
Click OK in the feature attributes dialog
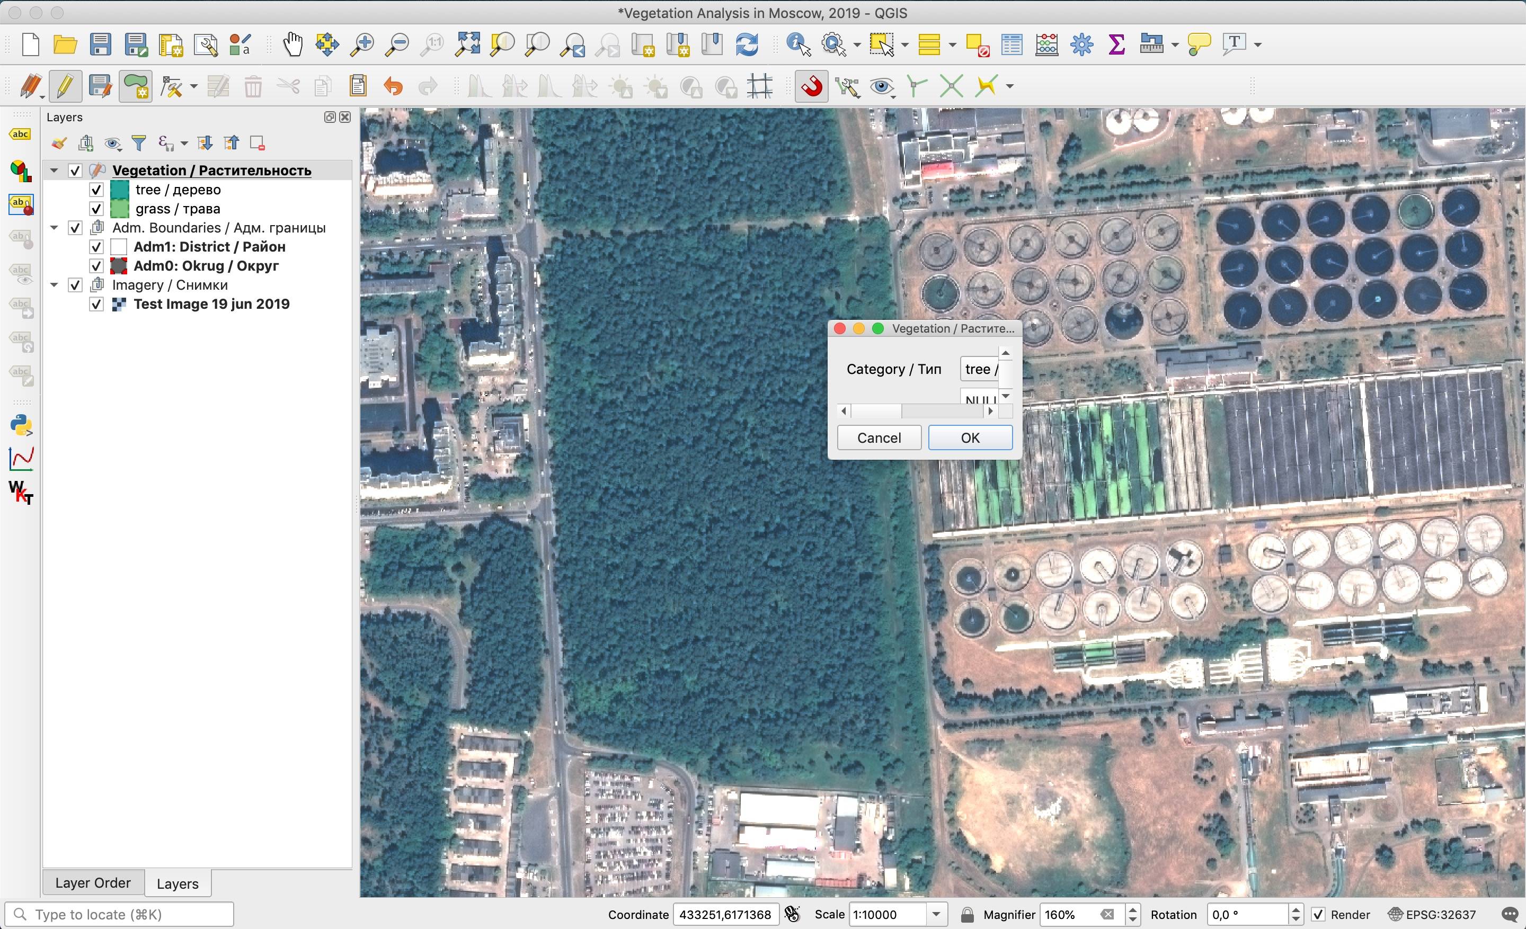970,437
